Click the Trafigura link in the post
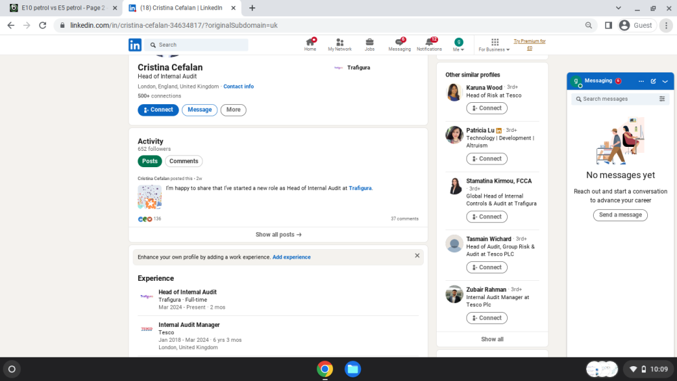The image size is (677, 381). (360, 188)
